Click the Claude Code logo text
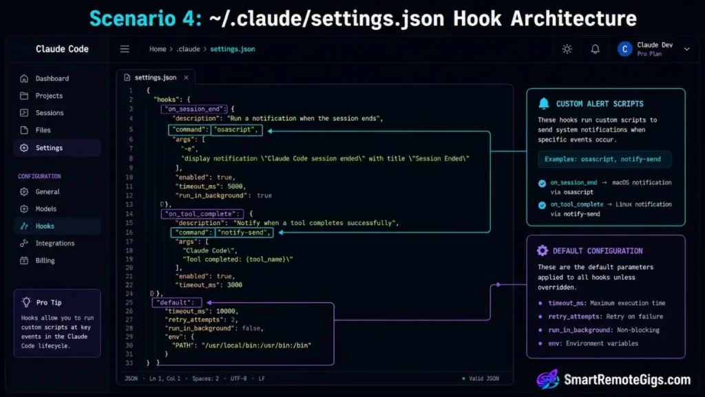This screenshot has height=397, width=705. pos(62,49)
